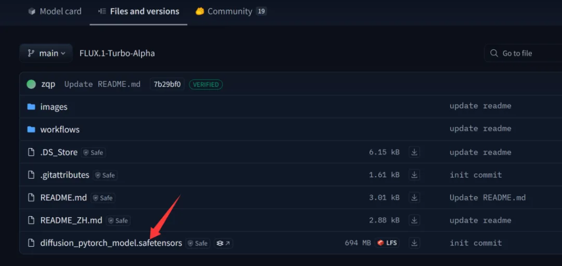Click the .DS_Store file icon
The width and height of the screenshot is (562, 266).
(31, 152)
